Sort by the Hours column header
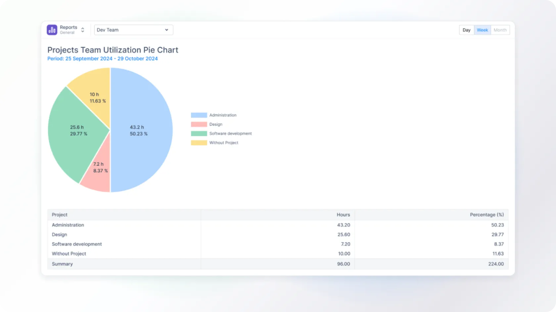The height and width of the screenshot is (312, 556). (343, 215)
